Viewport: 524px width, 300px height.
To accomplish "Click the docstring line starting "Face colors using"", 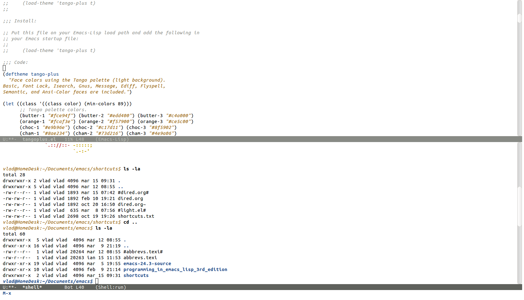I will coord(87,80).
